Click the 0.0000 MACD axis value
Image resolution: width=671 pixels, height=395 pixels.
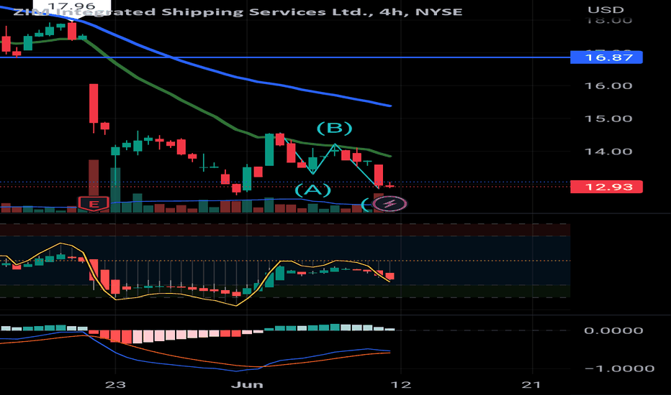(613, 330)
